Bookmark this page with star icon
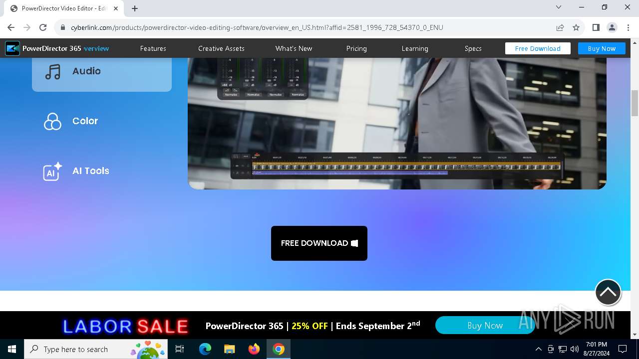This screenshot has width=639, height=359. click(x=576, y=27)
